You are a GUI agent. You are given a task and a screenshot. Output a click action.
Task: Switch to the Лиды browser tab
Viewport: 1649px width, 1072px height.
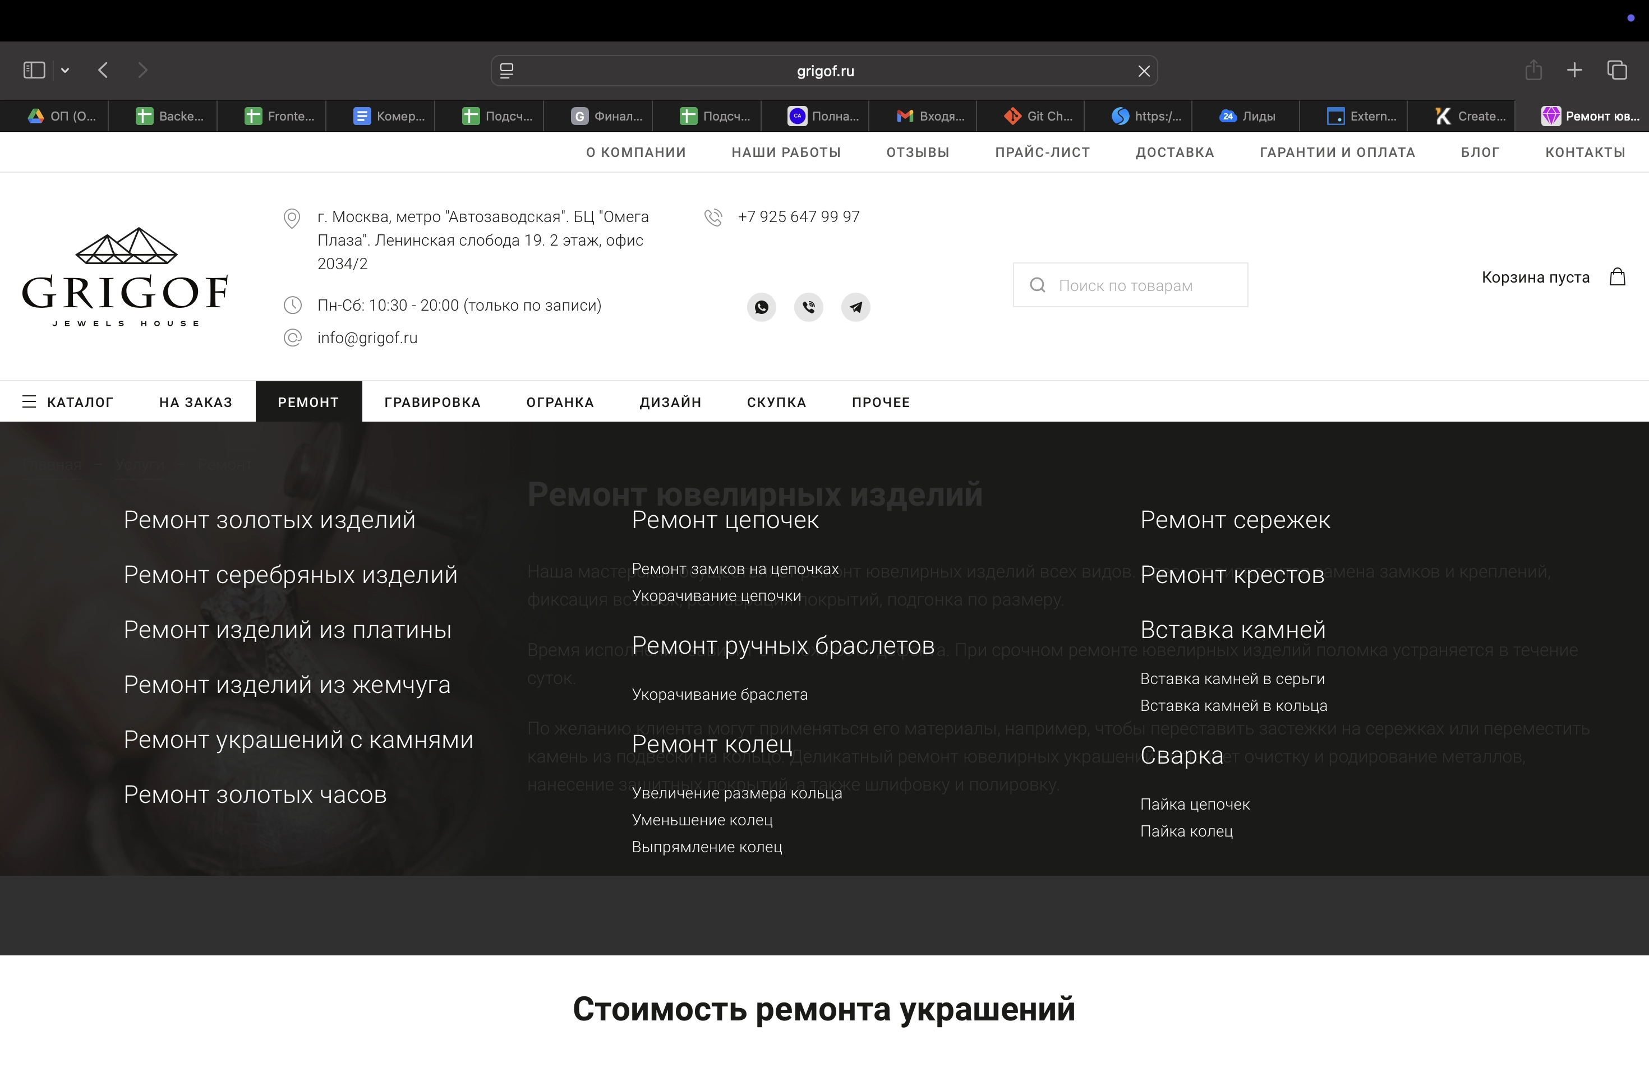(1247, 117)
